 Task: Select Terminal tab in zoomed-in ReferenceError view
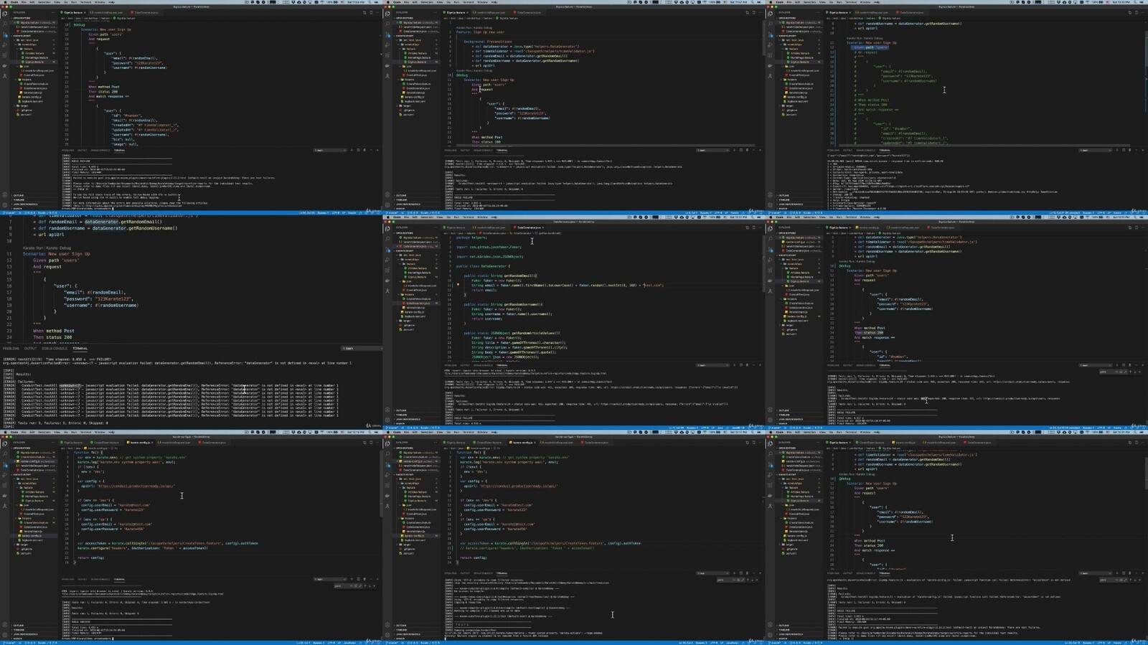coord(80,349)
